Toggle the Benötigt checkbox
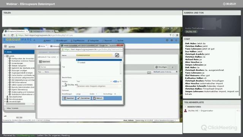This screenshot has width=243, height=137. pos(121,81)
